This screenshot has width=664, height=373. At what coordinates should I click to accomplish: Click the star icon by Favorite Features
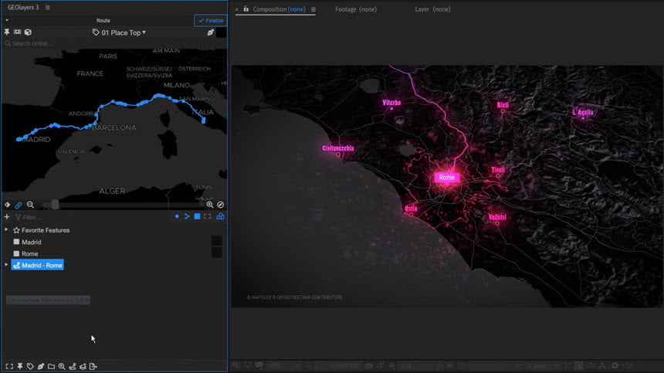pyautogui.click(x=16, y=230)
